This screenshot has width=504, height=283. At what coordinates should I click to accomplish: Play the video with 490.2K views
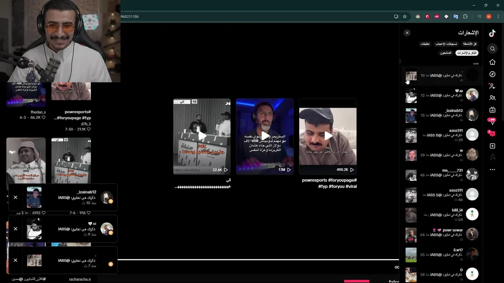(328, 136)
